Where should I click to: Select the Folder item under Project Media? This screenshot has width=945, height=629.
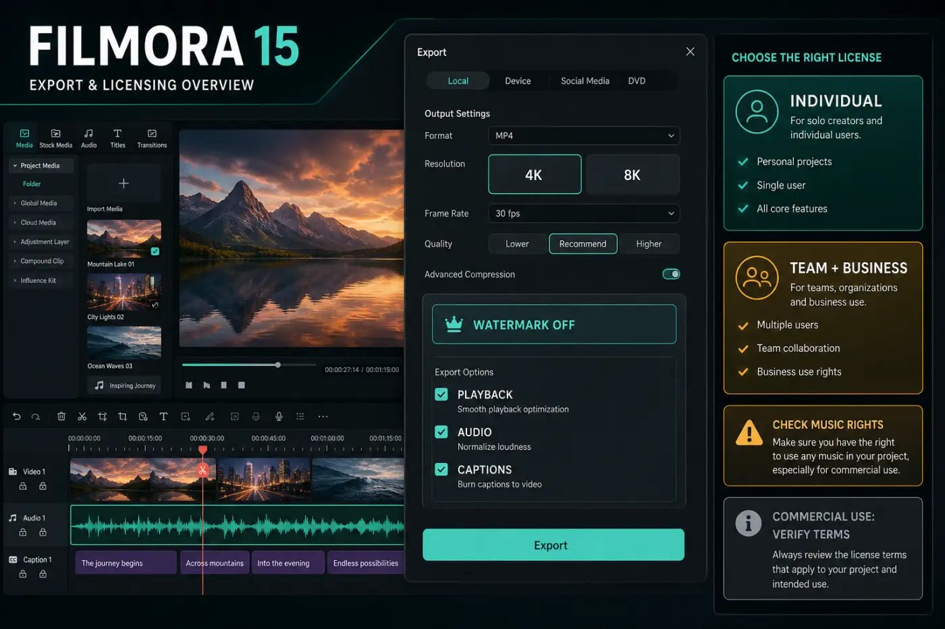32,184
